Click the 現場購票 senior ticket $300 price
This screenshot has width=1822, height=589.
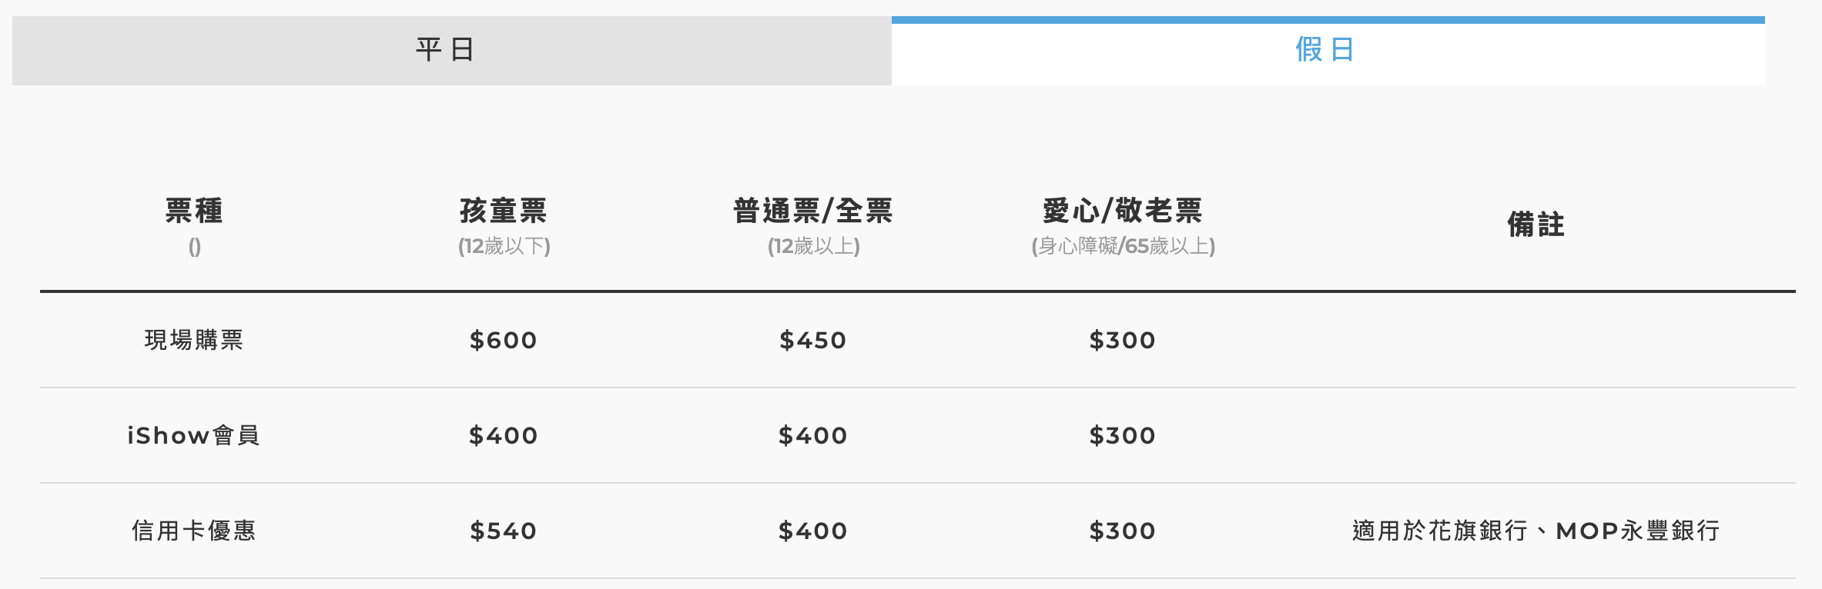click(x=1123, y=340)
